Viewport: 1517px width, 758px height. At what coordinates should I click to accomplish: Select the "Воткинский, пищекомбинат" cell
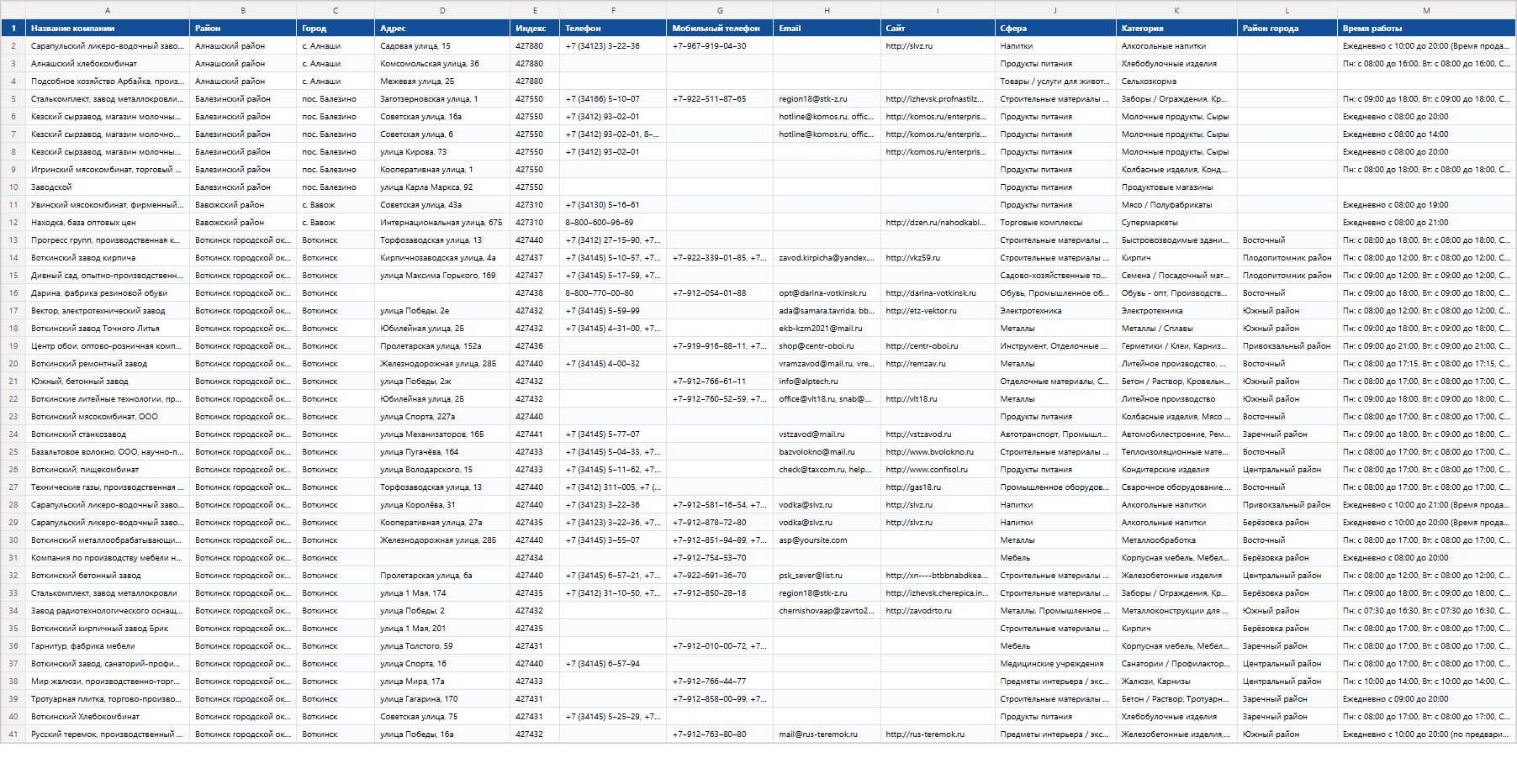click(x=108, y=470)
